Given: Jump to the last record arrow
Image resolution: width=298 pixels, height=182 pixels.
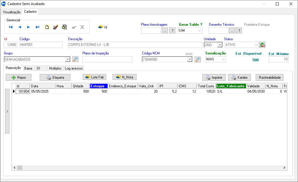Looking at the screenshot, I should point(38,27).
